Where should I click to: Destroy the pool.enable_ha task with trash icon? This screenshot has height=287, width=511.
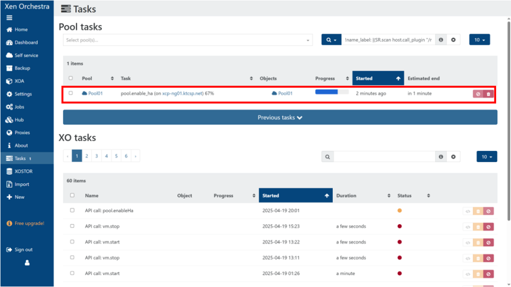pos(488,94)
